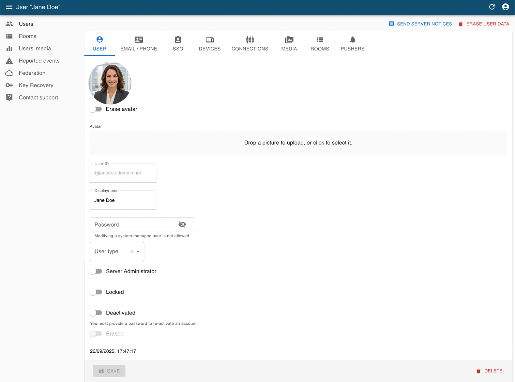Click the Users' media chart icon
This screenshot has height=382, width=515.
[x=9, y=48]
